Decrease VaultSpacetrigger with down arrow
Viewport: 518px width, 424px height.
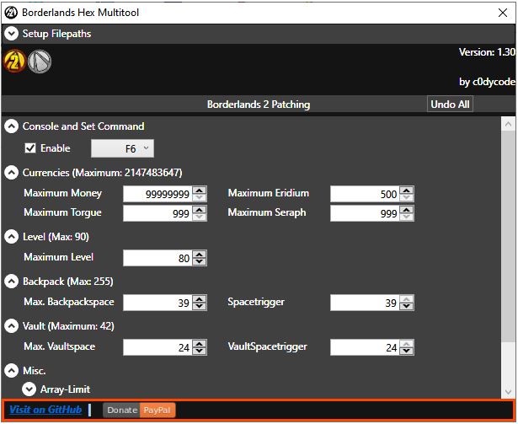(406, 351)
